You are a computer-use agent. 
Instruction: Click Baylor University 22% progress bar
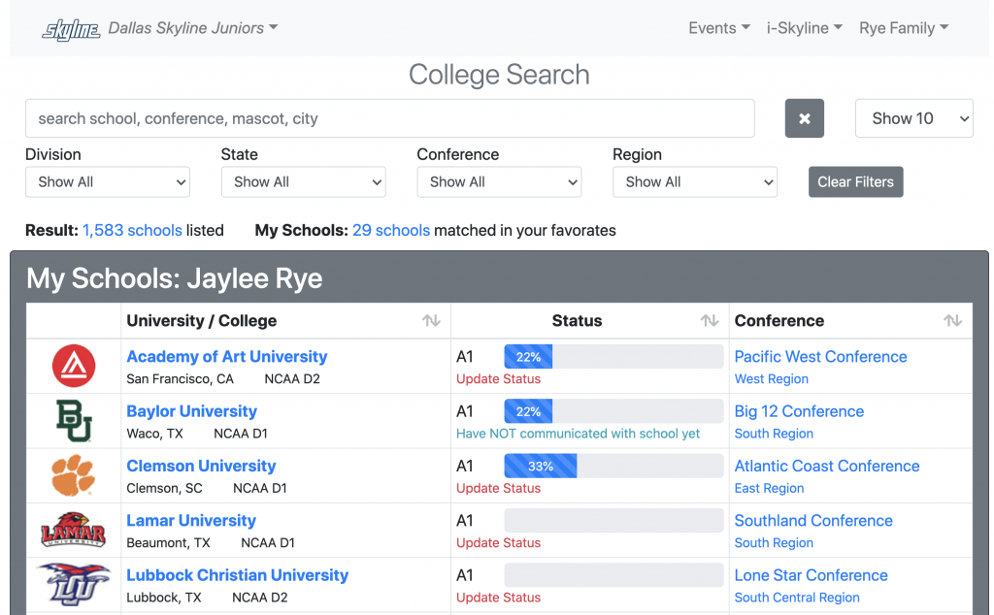point(613,411)
